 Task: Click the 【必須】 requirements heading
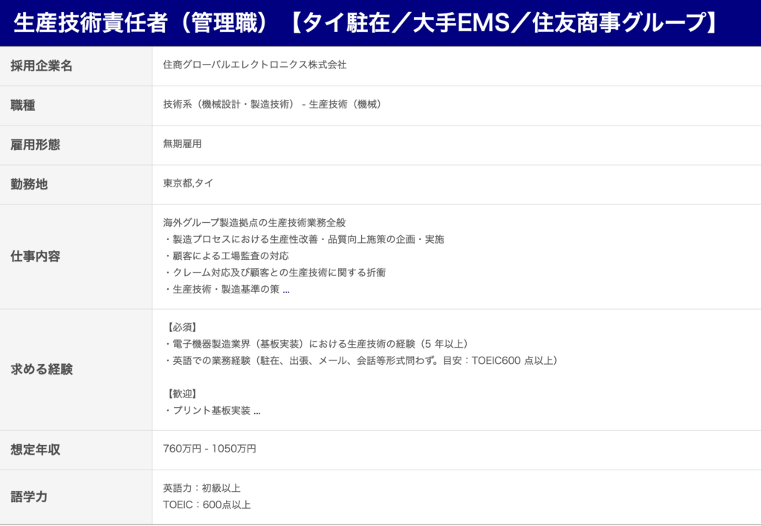(178, 327)
